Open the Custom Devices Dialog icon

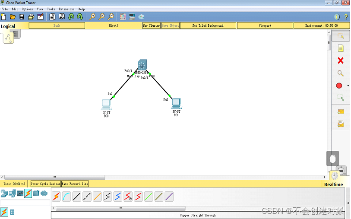(x=132, y=17)
